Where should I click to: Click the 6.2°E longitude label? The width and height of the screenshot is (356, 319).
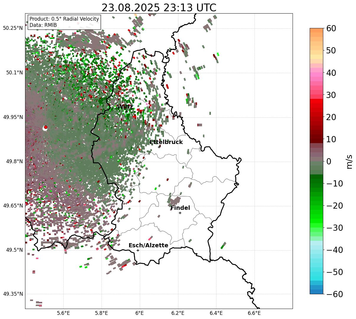coord(178,313)
